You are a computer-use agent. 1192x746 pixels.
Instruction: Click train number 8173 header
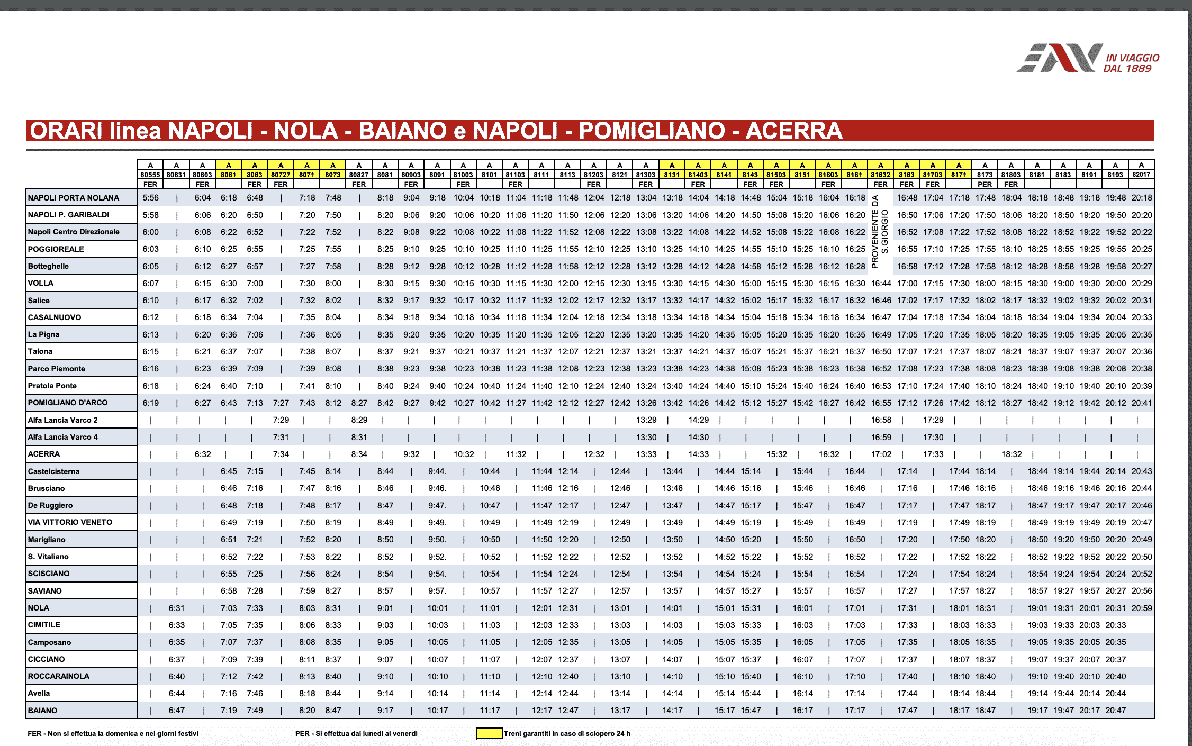[x=985, y=175]
